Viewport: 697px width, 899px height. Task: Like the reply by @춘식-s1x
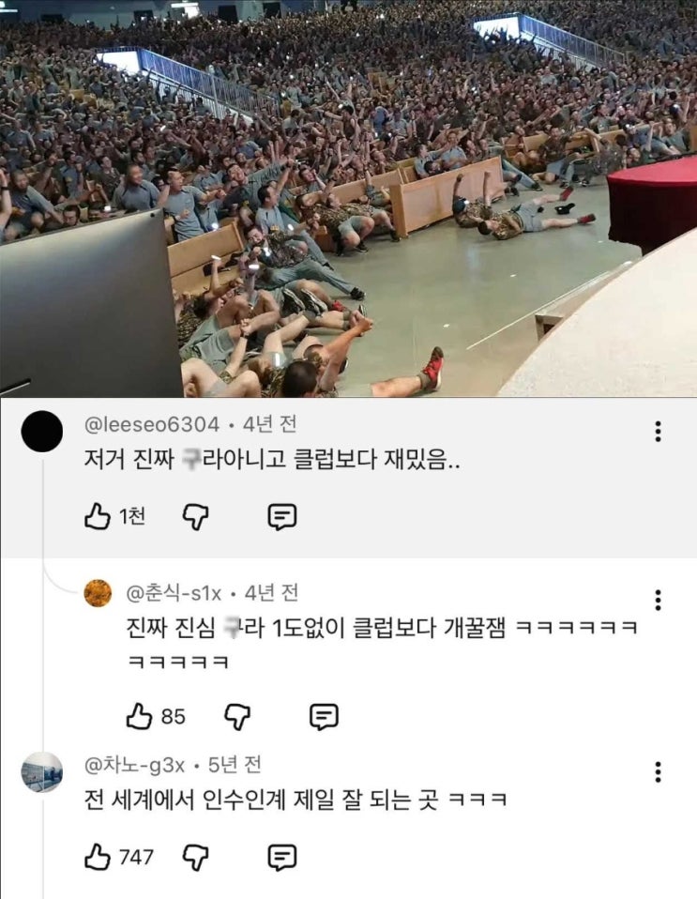139,717
